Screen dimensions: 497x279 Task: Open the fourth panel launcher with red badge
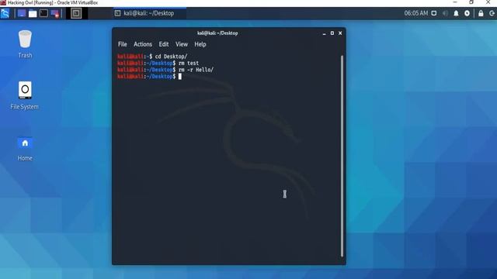[x=55, y=13]
